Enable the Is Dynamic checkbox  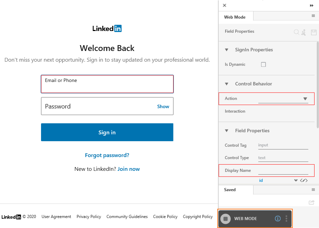pos(263,64)
